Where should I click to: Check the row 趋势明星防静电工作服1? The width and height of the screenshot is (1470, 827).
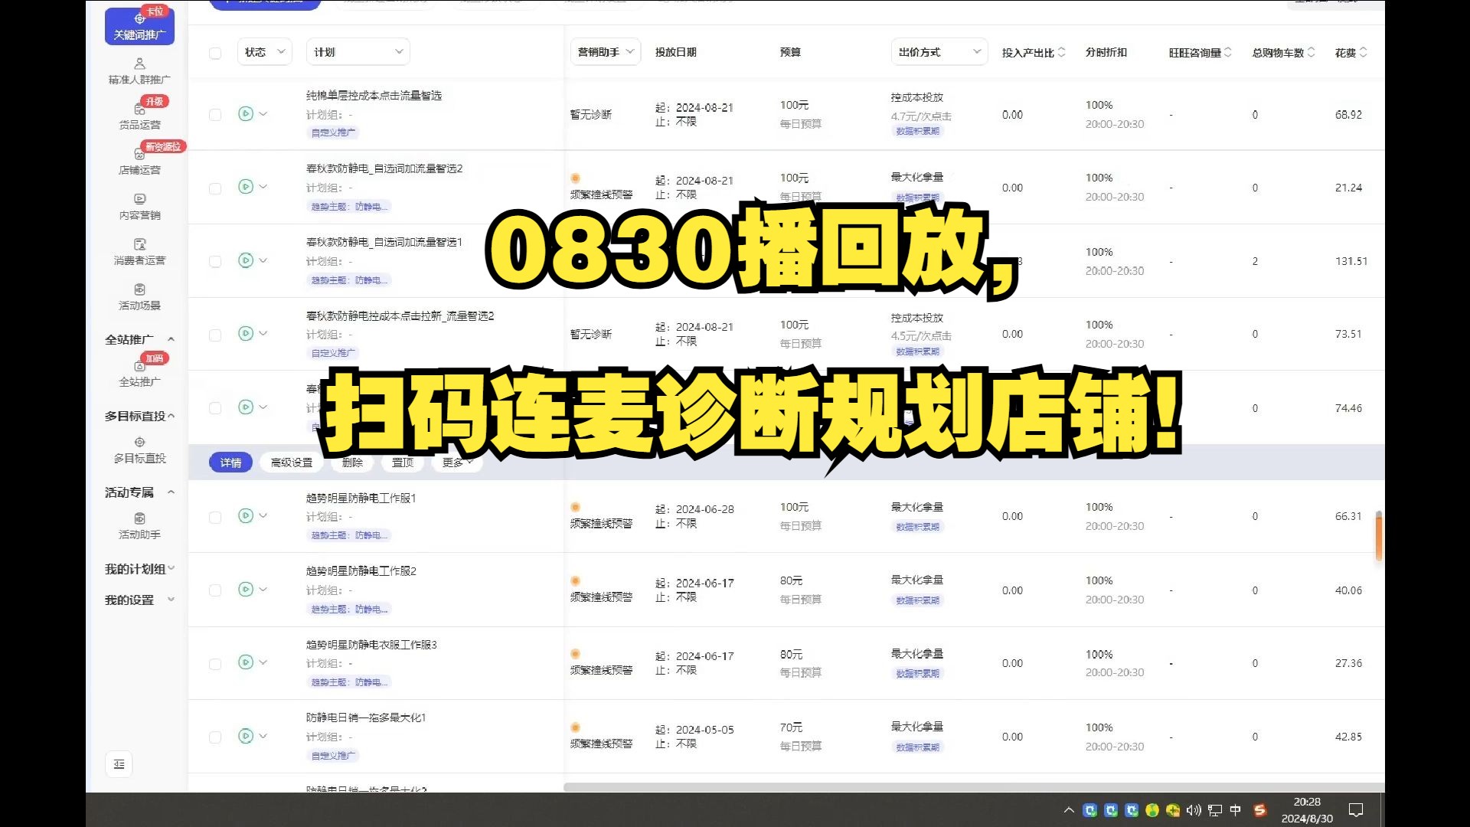(x=215, y=518)
